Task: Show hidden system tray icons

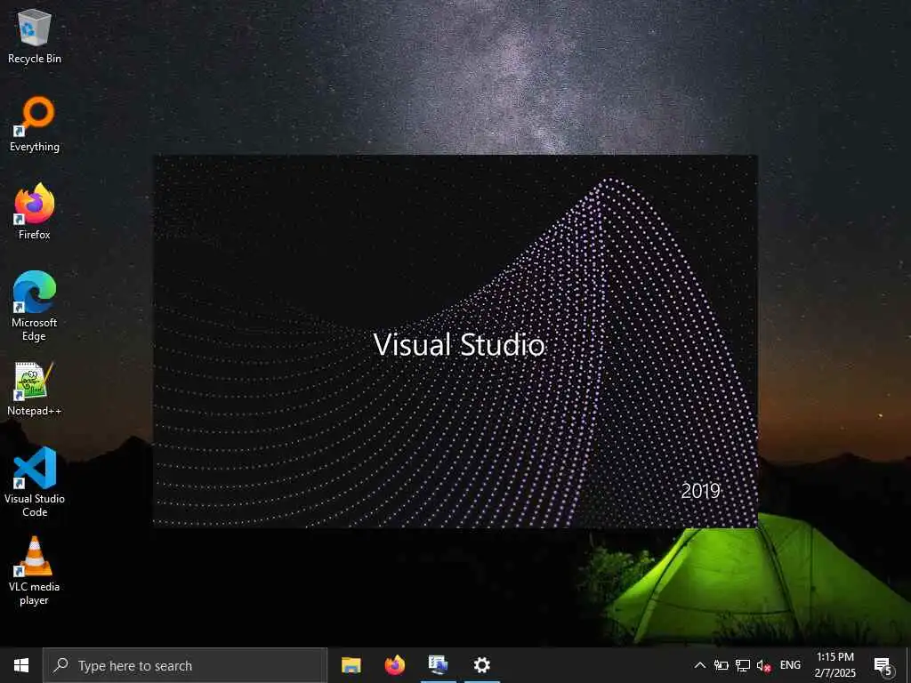Action: (x=700, y=665)
